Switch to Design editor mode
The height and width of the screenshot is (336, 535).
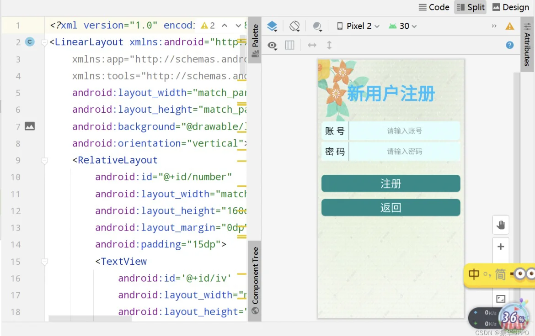click(510, 7)
